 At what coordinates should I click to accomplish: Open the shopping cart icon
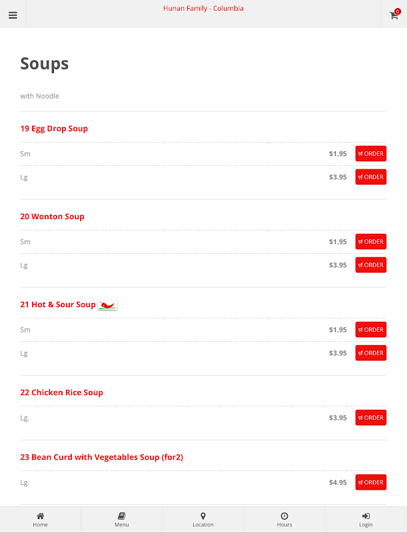point(394,15)
